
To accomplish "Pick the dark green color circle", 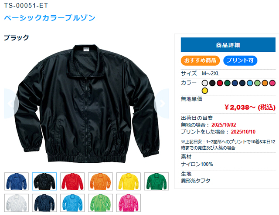I will tap(227, 83).
